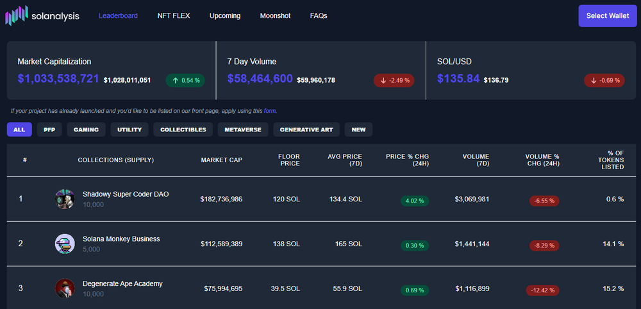
Task: Open the Moonshot page
Action: pyautogui.click(x=275, y=15)
